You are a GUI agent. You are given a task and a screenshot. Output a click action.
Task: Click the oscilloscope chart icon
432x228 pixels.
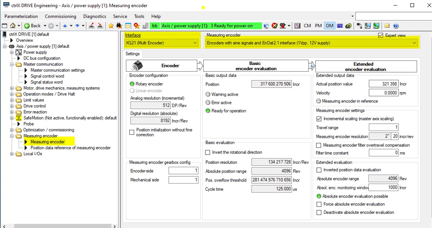coord(297,26)
